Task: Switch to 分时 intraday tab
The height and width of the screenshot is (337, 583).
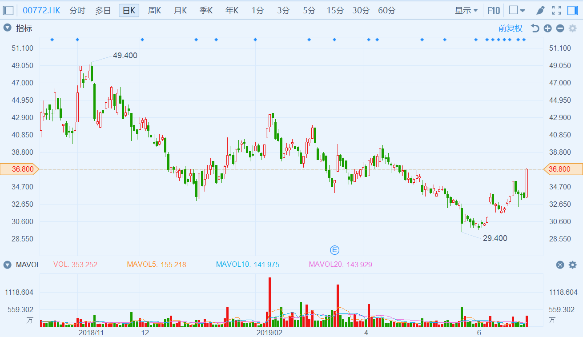Action: 77,10
